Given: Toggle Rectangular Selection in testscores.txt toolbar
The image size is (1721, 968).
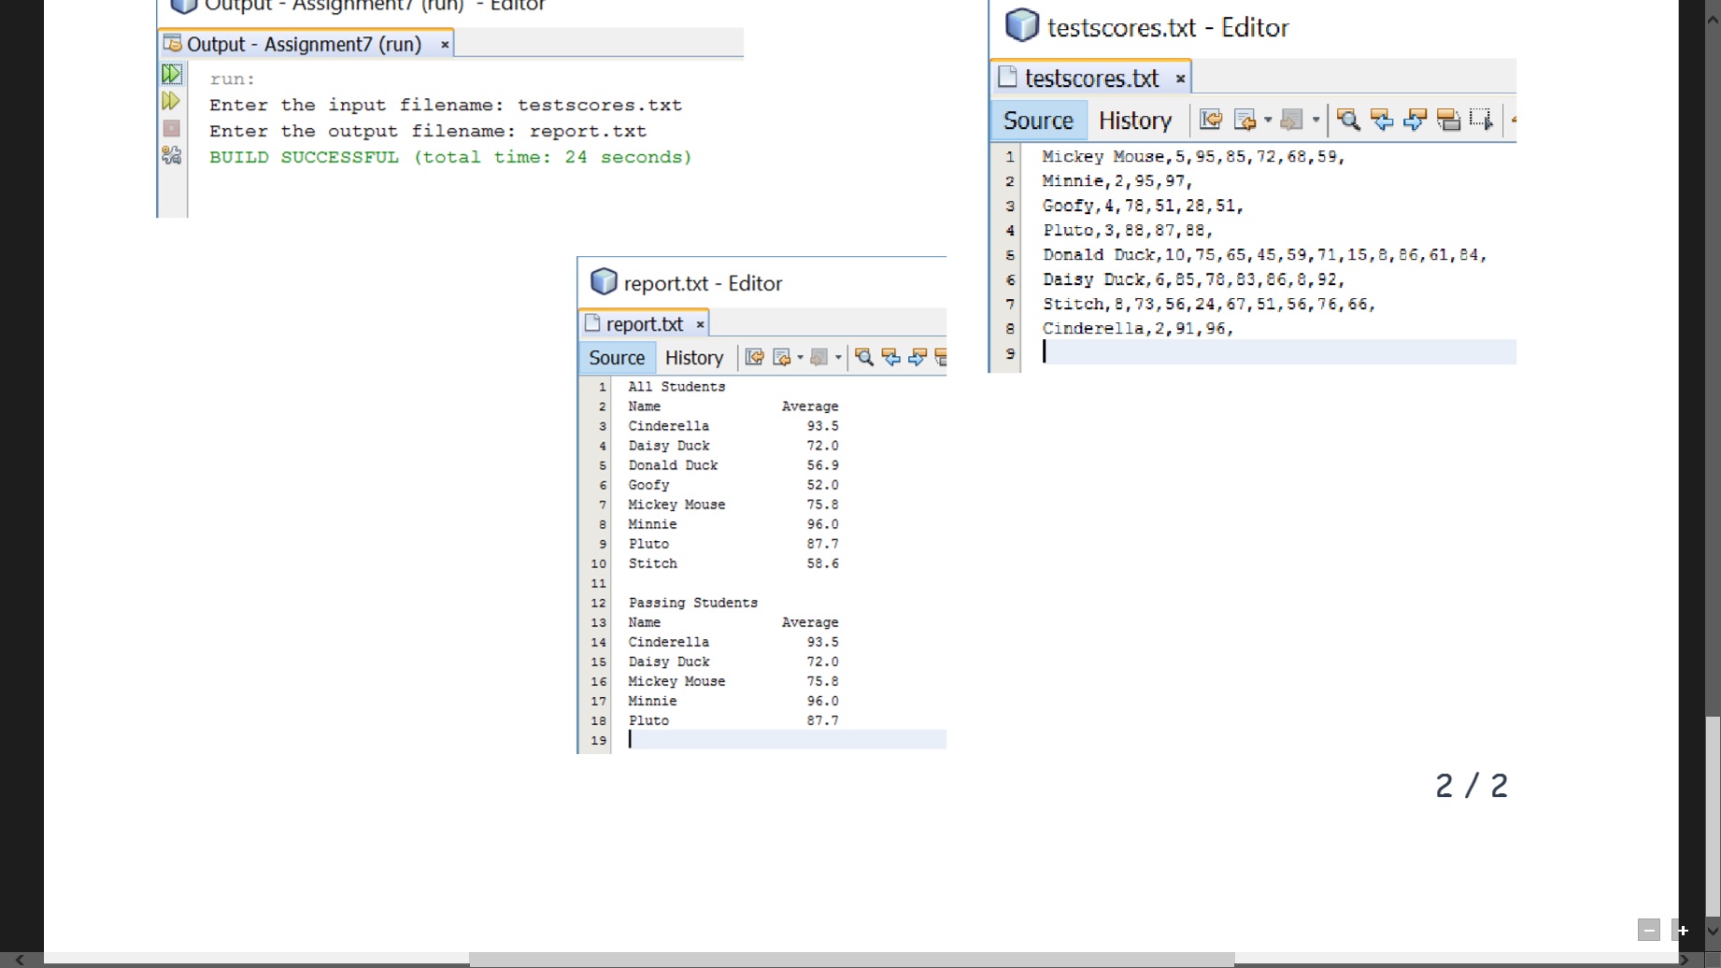Looking at the screenshot, I should click(1481, 120).
